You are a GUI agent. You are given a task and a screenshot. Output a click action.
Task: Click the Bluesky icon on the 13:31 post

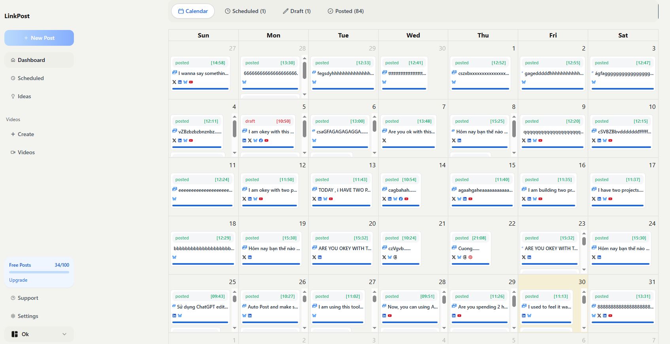point(594,316)
